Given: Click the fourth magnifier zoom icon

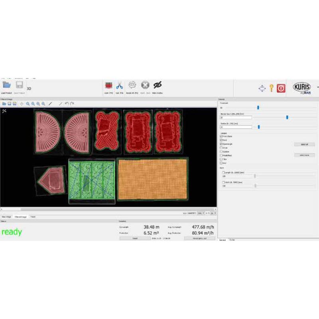Looking at the screenshot, I should click(x=43, y=104).
